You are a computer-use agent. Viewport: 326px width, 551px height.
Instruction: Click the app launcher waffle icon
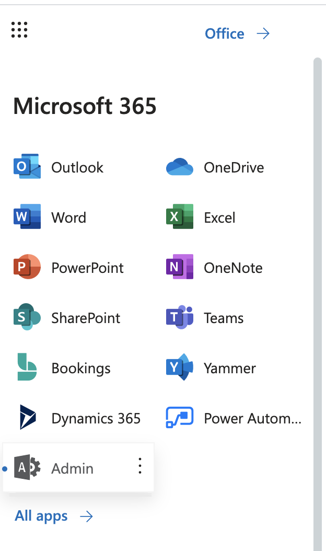point(19,30)
